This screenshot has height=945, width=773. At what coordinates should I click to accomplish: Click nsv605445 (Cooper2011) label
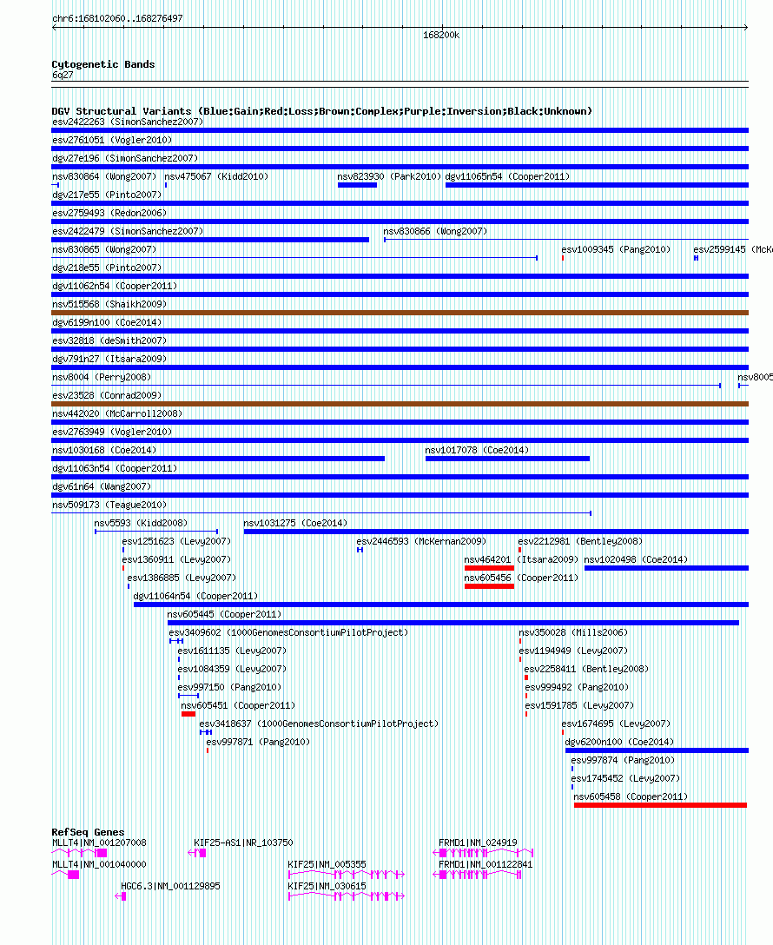225,614
